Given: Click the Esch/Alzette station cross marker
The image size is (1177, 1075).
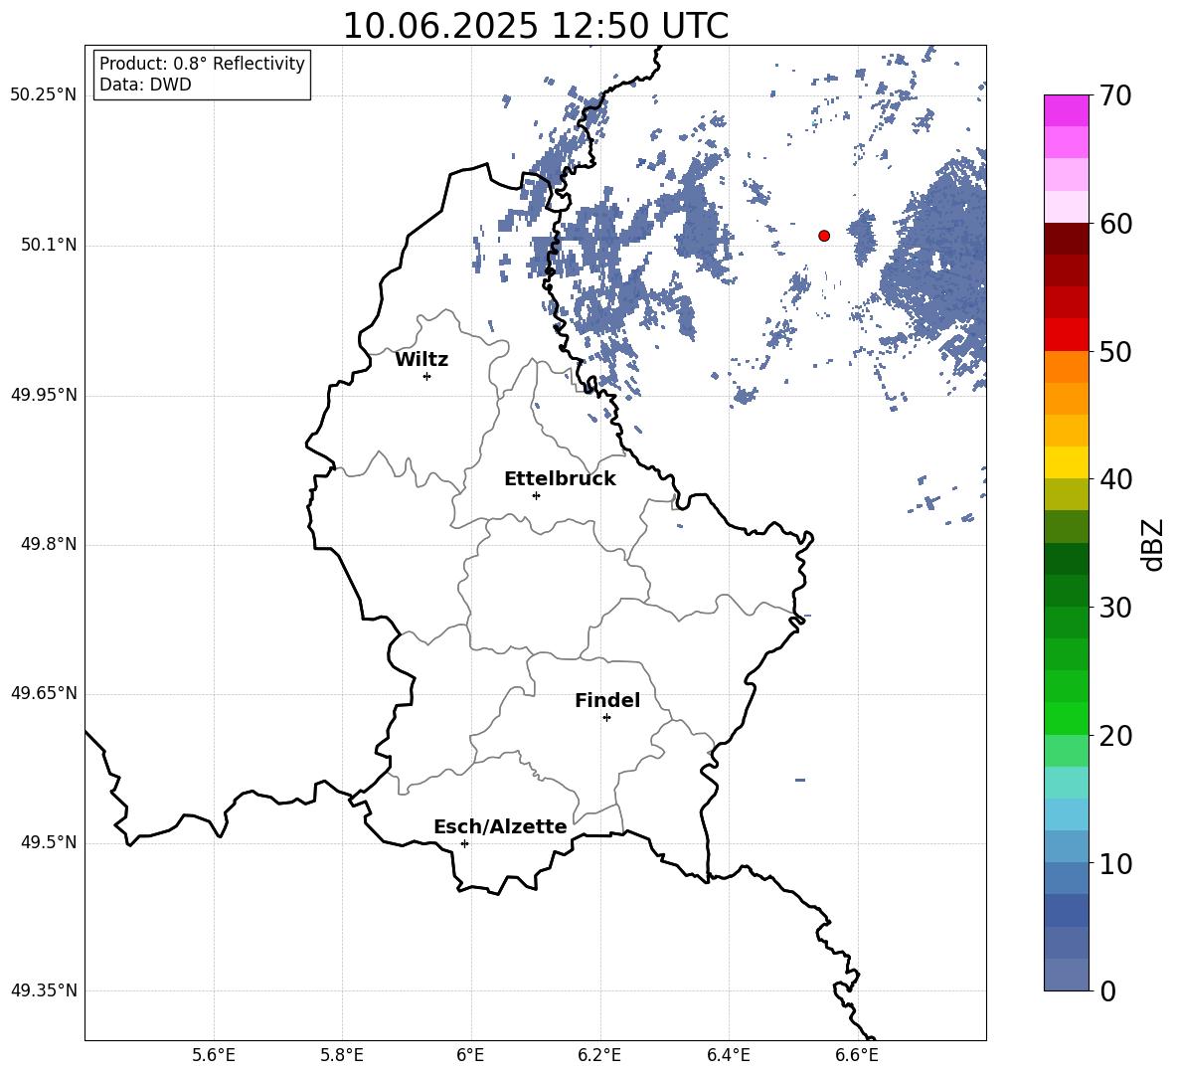Looking at the screenshot, I should (464, 843).
